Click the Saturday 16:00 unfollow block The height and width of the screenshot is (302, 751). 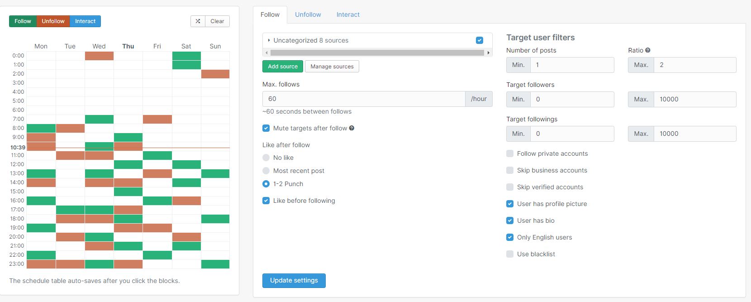186,201
